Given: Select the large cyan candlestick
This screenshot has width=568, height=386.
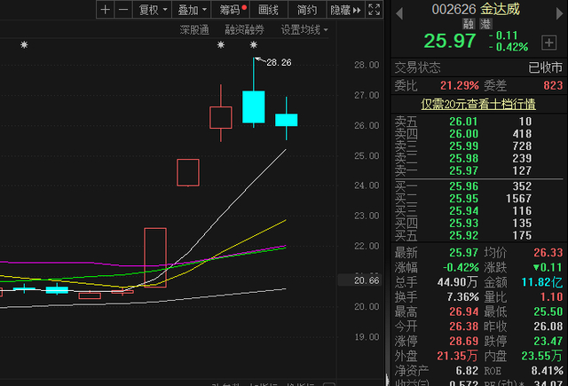Looking at the screenshot, I should 254,106.
